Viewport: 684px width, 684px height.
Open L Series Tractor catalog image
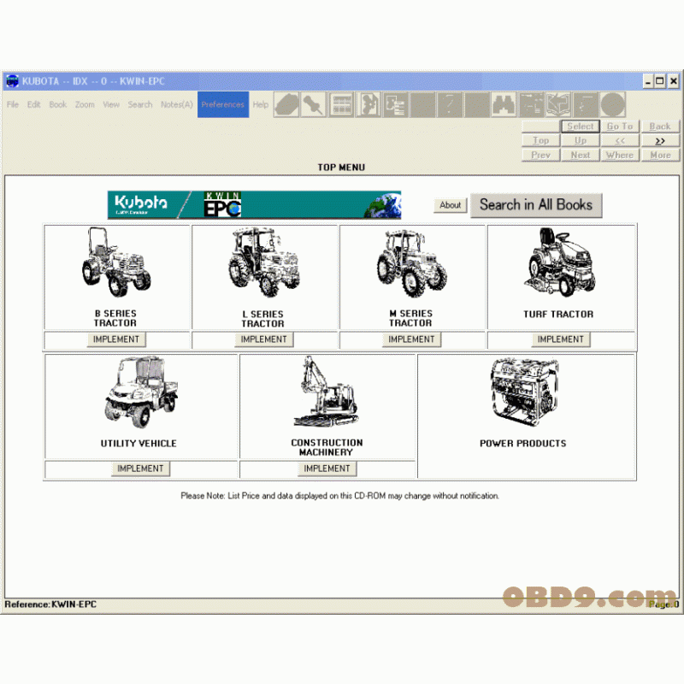pos(264,262)
